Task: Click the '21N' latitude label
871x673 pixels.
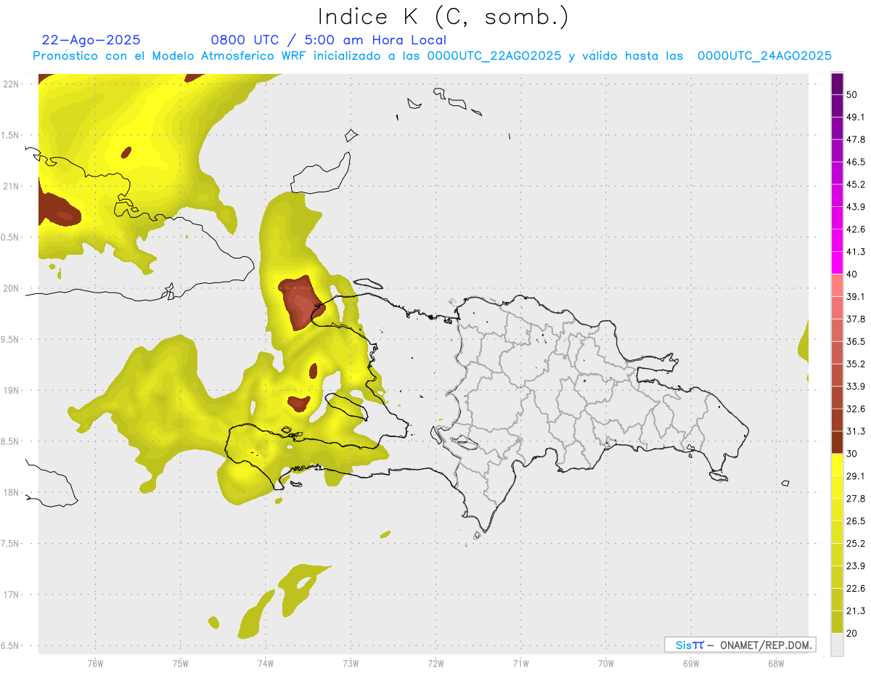Action: pos(10,186)
